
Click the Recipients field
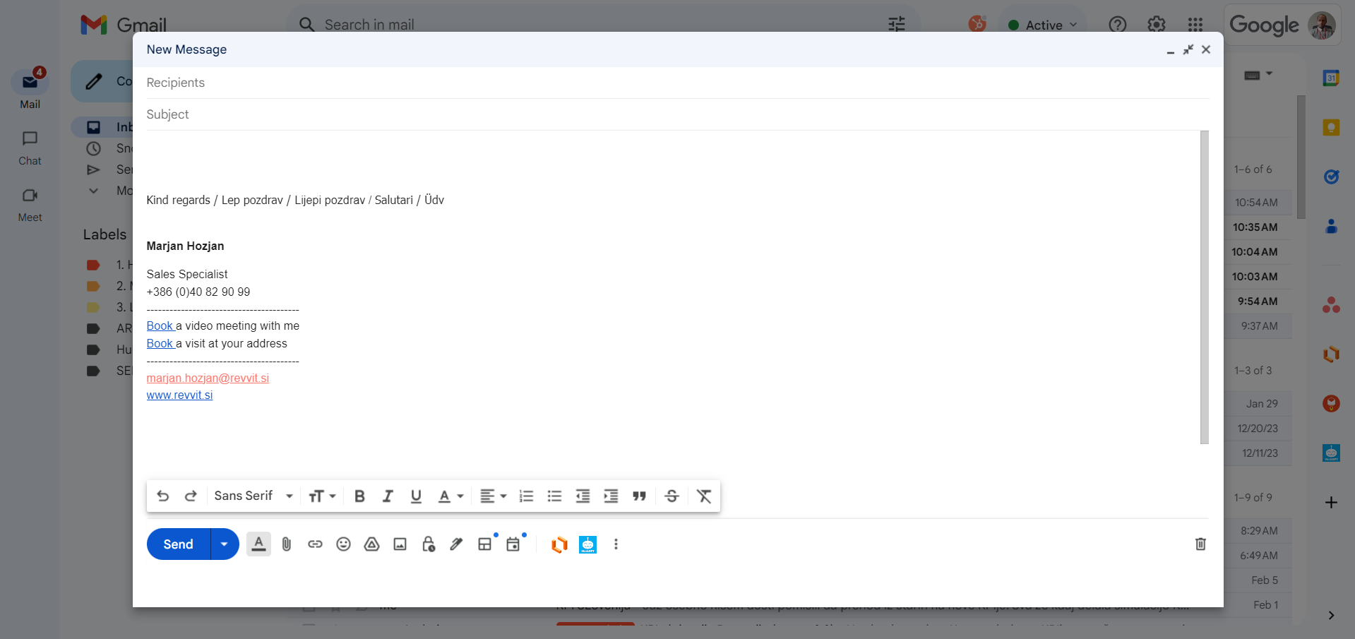(x=671, y=83)
